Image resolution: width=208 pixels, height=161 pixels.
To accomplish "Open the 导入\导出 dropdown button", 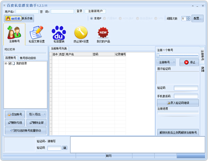I will point(36,114).
